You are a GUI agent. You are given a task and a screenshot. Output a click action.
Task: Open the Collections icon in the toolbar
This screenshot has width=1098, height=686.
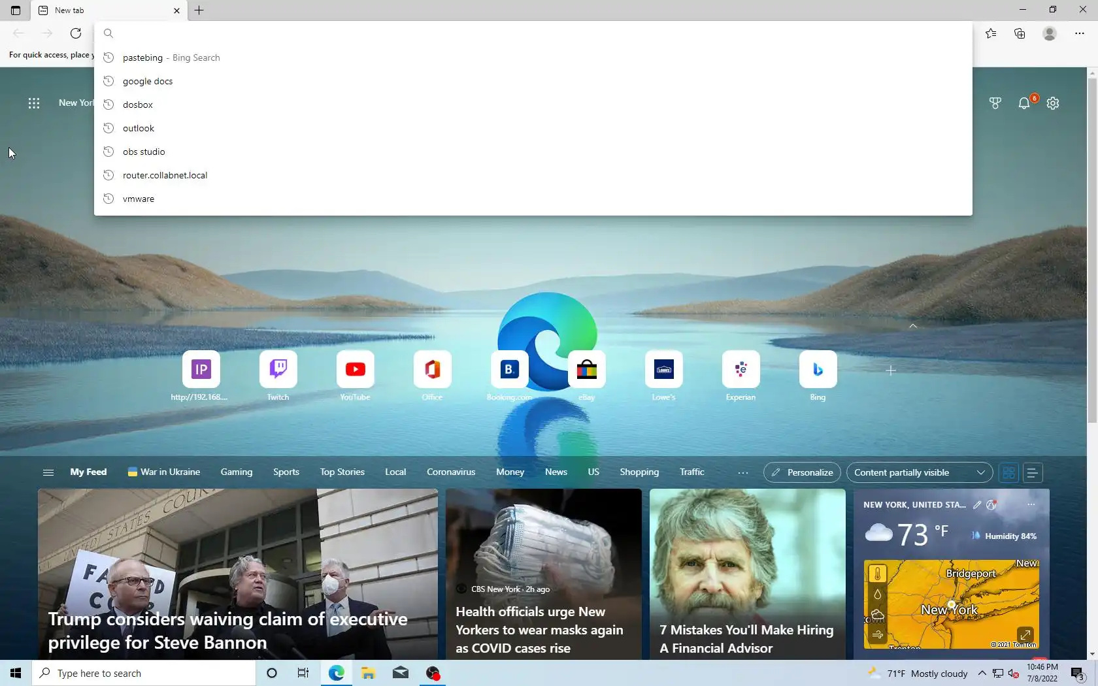pos(1020,33)
